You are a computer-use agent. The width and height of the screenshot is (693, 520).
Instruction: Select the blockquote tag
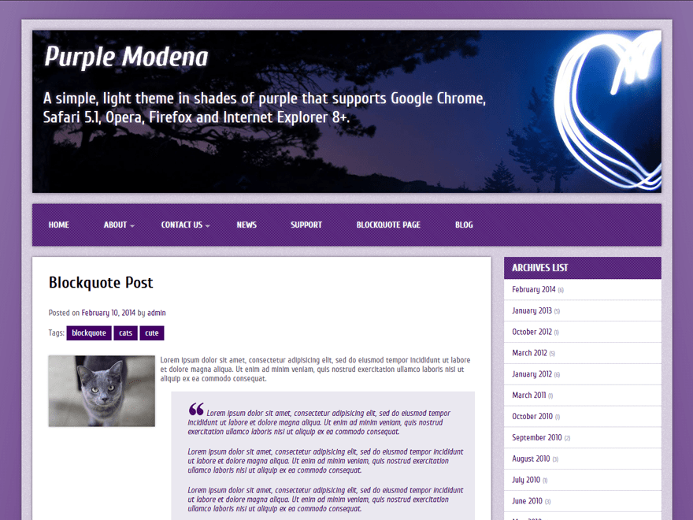(89, 332)
